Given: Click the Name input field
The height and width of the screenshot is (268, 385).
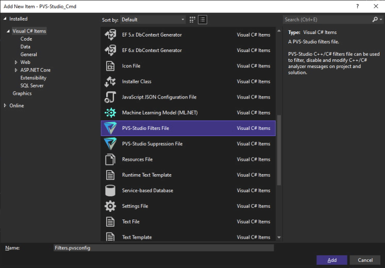Looking at the screenshot, I should pos(163,248).
